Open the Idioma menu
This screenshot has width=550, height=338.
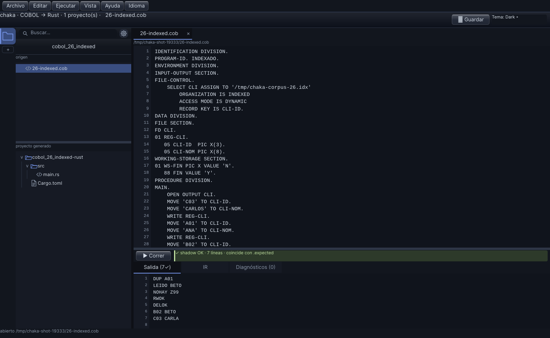137,6
